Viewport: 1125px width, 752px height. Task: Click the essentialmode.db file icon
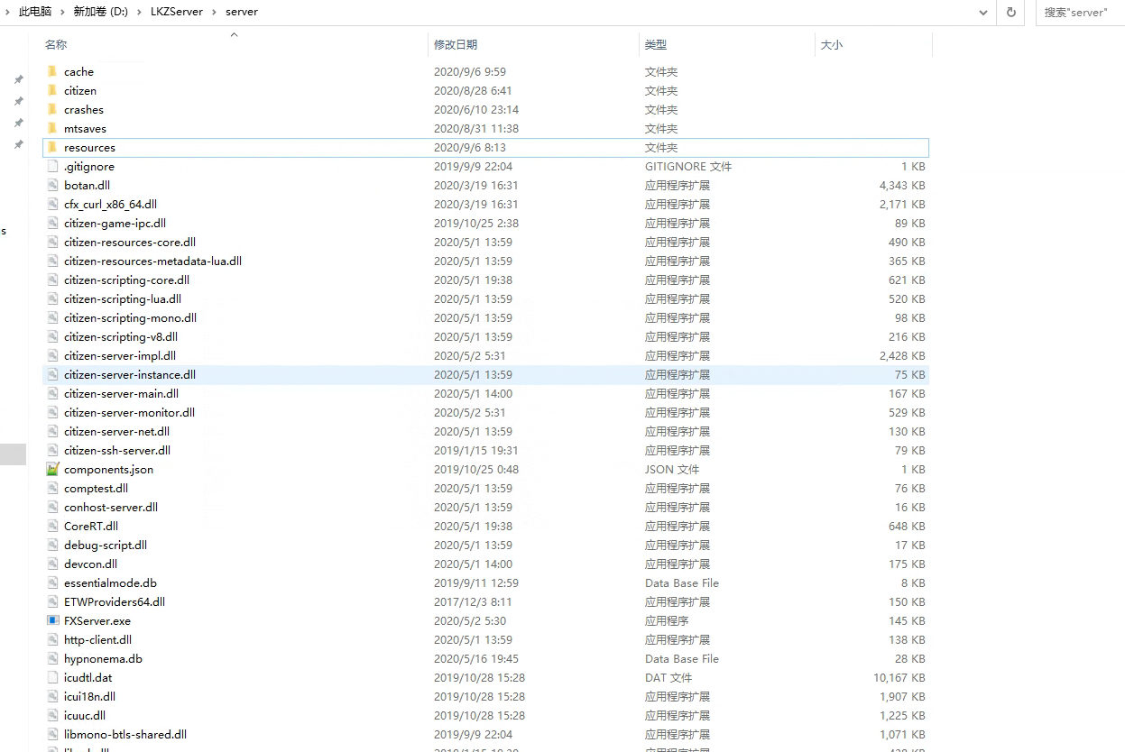pos(52,582)
